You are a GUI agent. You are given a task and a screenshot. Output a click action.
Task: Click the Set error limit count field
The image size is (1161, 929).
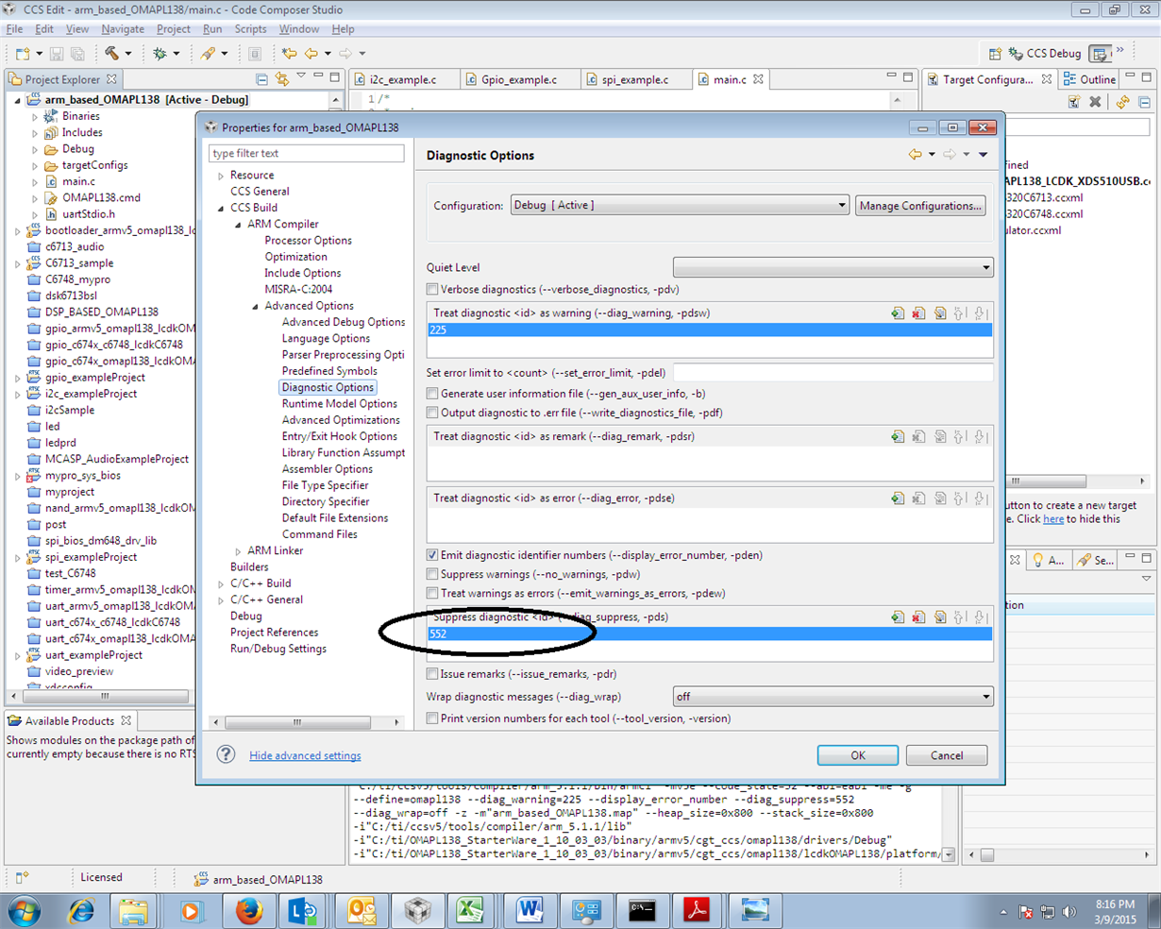[x=833, y=373]
